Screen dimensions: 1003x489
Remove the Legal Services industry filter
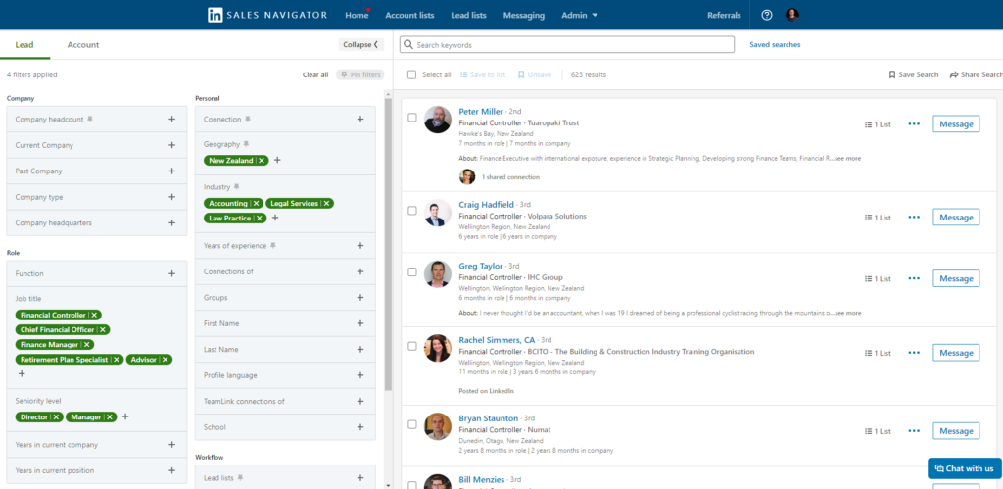[326, 203]
